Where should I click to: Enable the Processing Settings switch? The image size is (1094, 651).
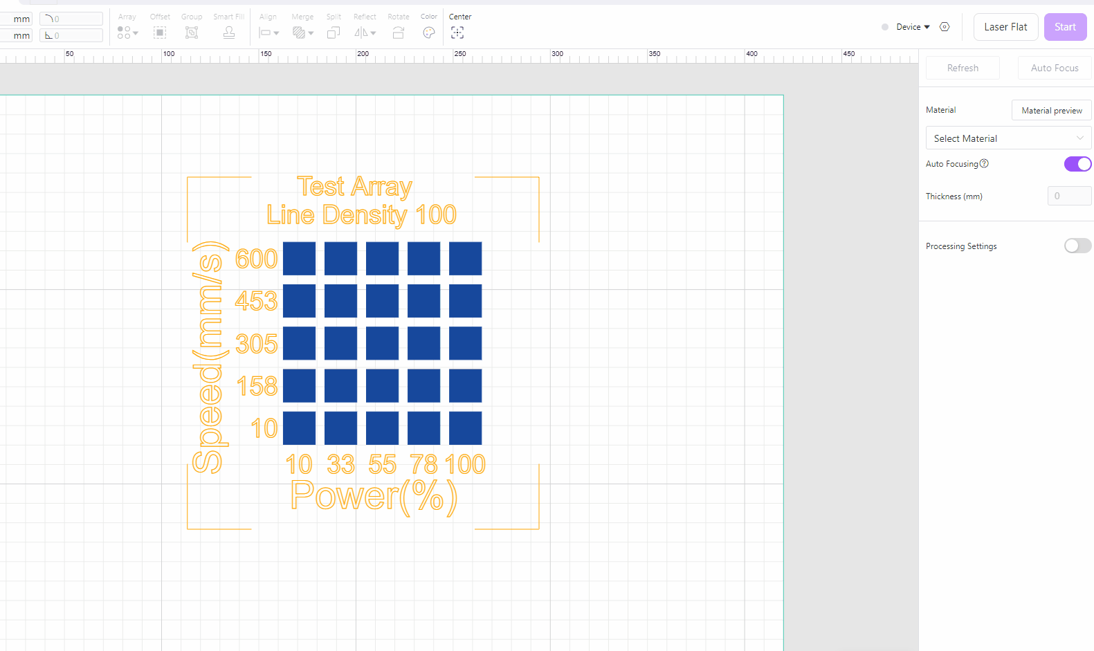tap(1077, 246)
